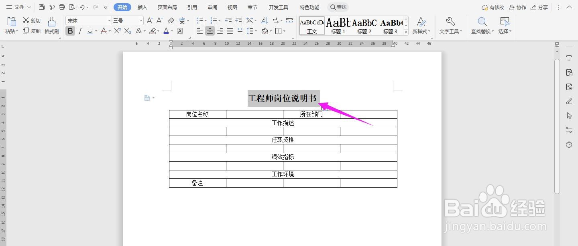Viewport: 578px width, 246px height.
Task: Align text left
Action: click(x=199, y=31)
